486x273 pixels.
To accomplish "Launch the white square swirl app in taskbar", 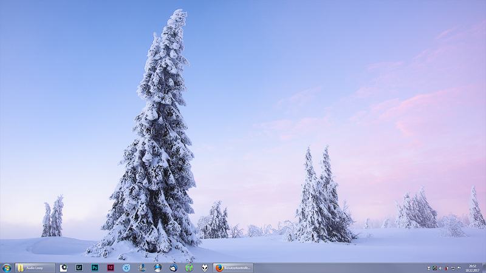I will [64, 268].
